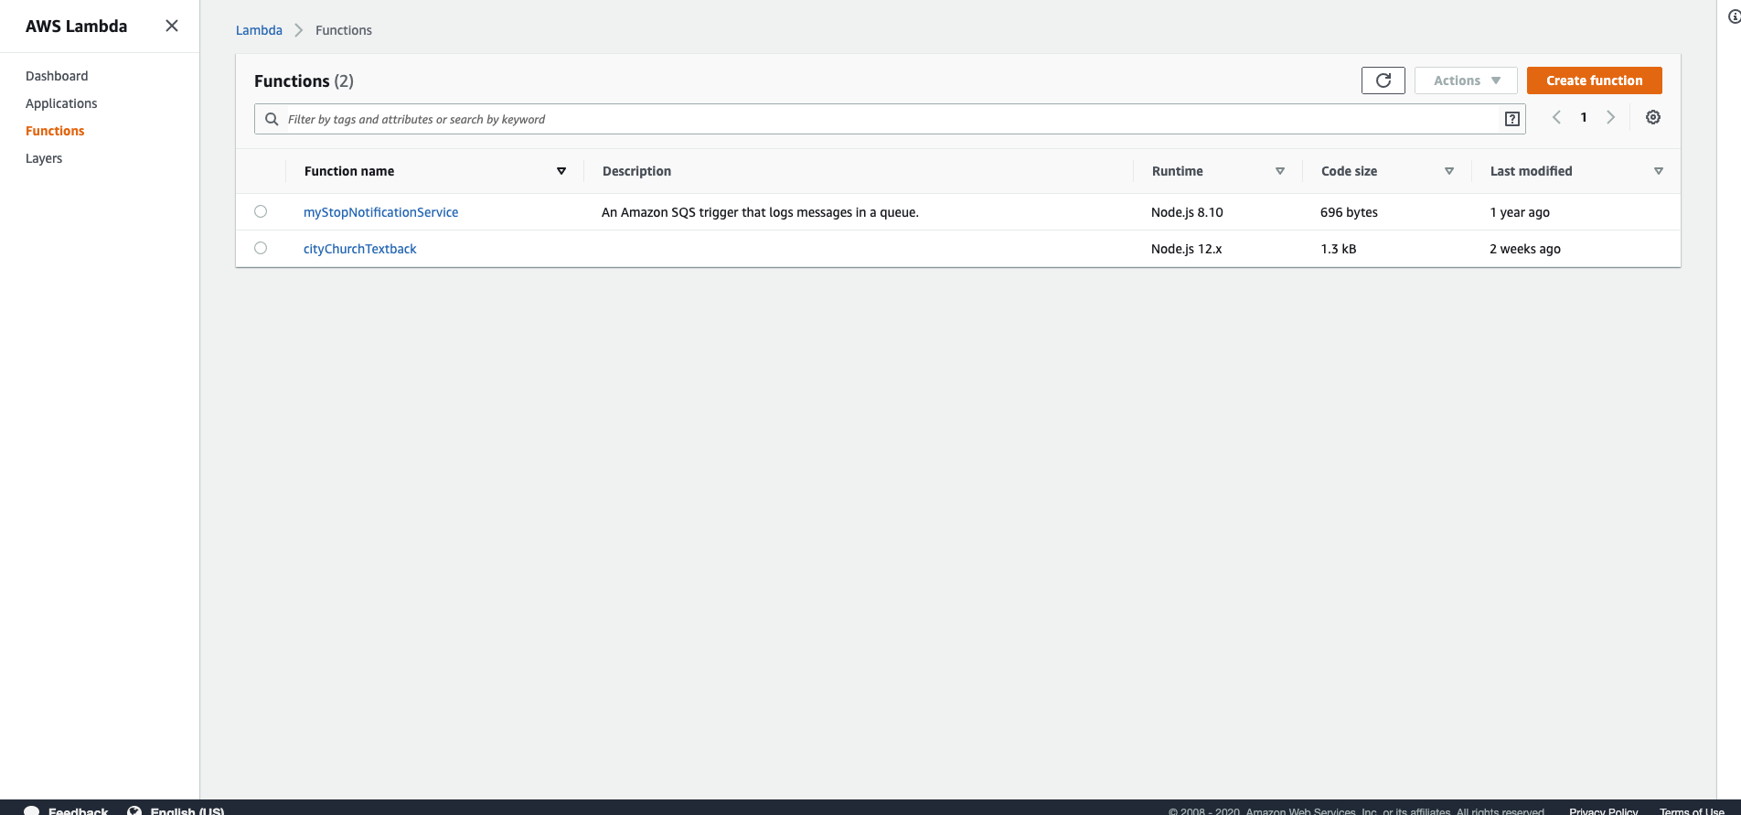The image size is (1741, 815).
Task: Click Create function button
Action: coord(1594,80)
